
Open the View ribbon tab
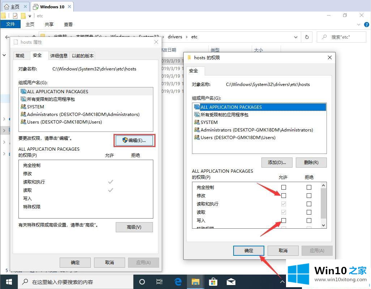[68, 24]
